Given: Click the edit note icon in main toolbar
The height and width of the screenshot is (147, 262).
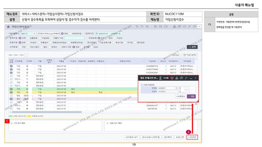Looking at the screenshot, I should tap(179, 26).
